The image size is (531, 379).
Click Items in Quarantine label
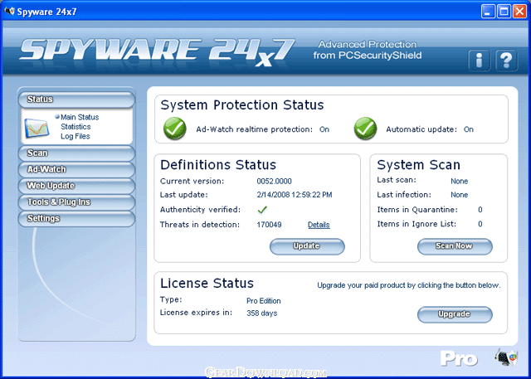(x=417, y=210)
